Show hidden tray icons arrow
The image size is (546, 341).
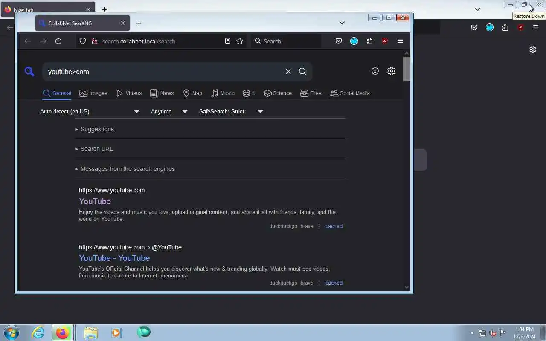[x=472, y=333]
